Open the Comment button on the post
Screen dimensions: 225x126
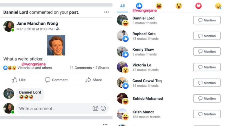(x=56, y=80)
